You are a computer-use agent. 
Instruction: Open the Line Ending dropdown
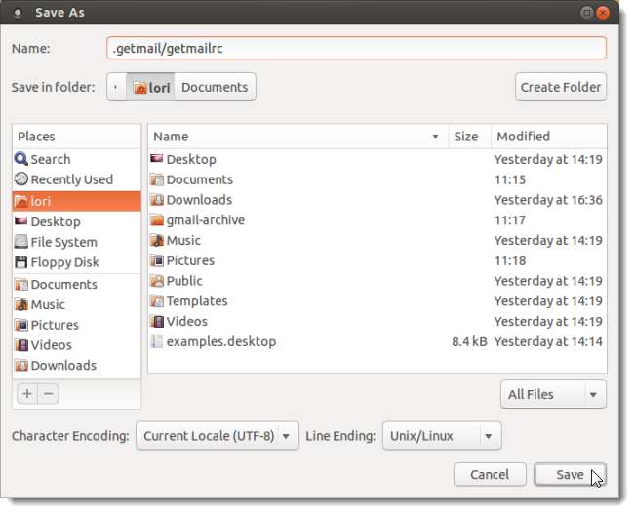[x=442, y=436]
